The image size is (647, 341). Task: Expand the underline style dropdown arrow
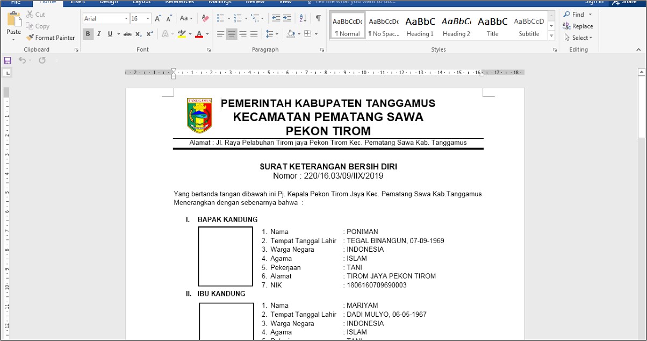tap(118, 34)
